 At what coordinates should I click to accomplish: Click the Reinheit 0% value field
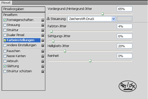[124, 56]
